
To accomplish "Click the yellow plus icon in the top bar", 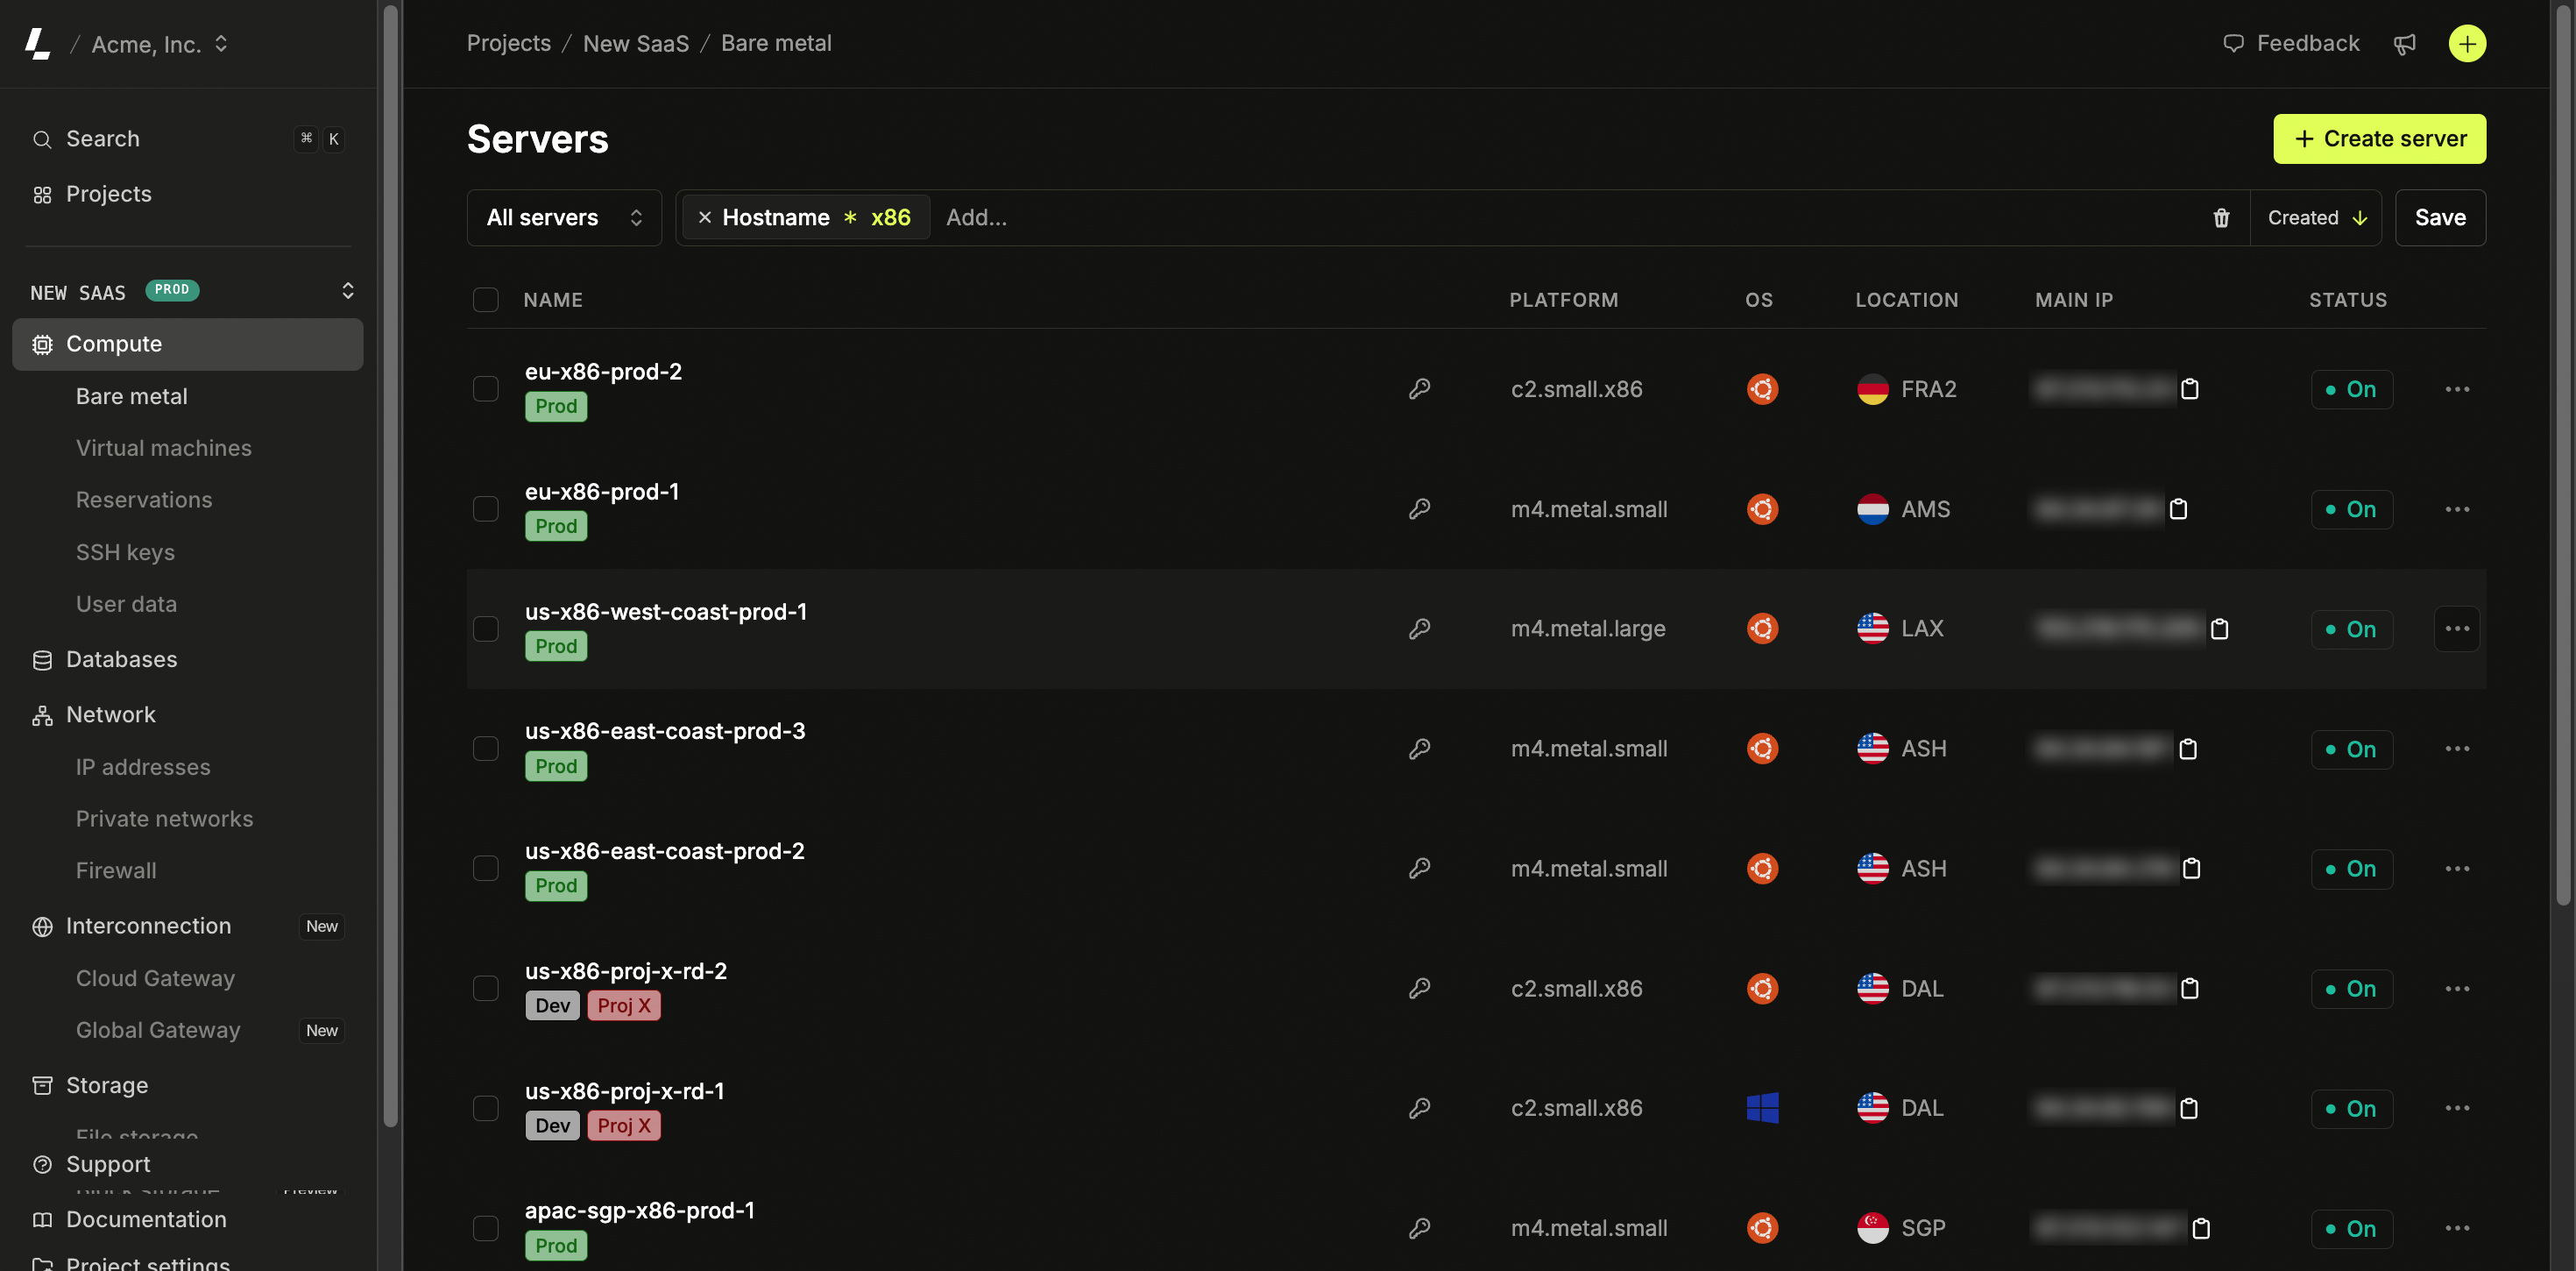I will (2466, 43).
